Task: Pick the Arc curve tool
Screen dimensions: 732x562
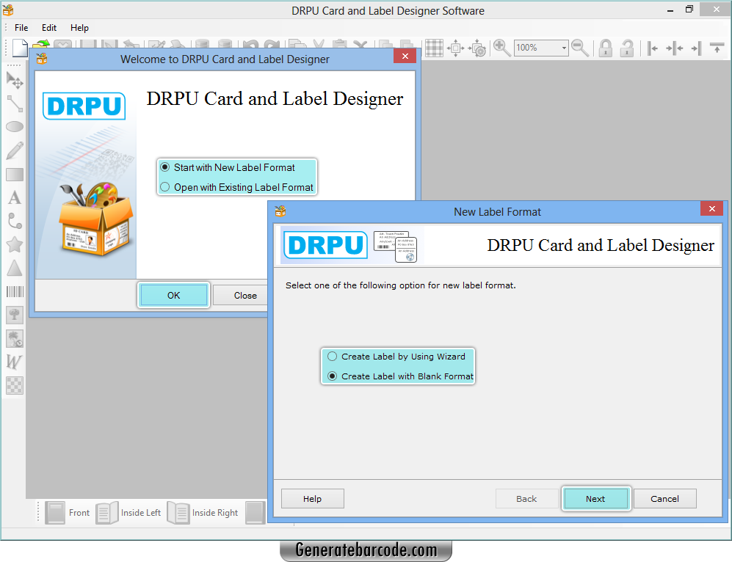Action: coord(15,221)
